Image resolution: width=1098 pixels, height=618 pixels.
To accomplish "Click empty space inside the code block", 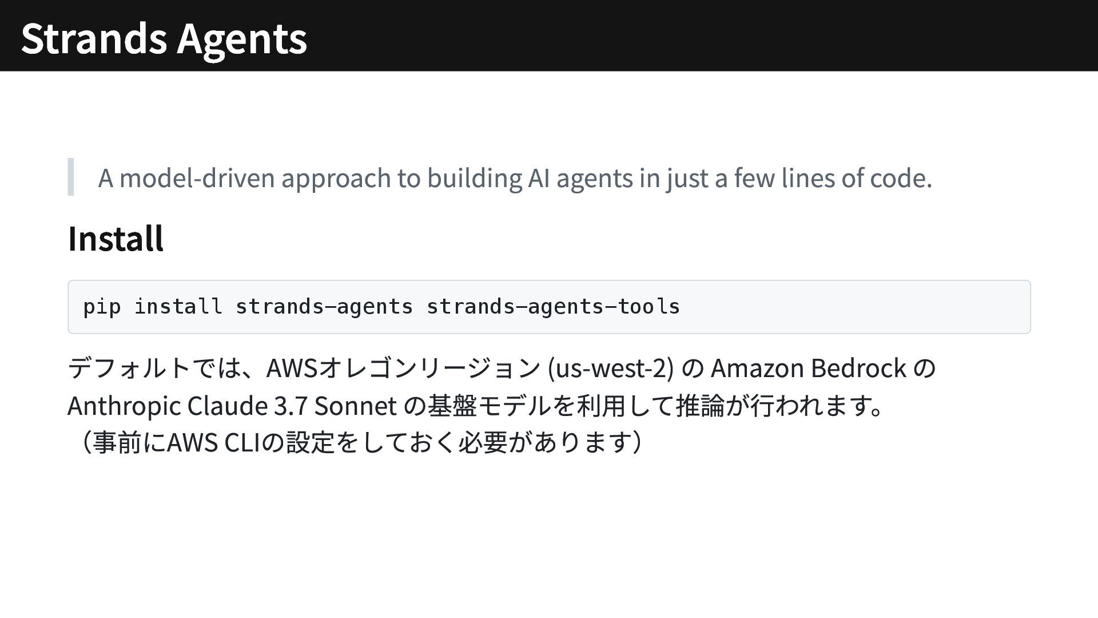I will (858, 307).
